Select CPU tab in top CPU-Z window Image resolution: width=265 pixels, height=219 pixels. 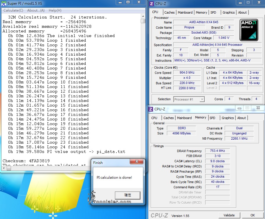(x=155, y=12)
